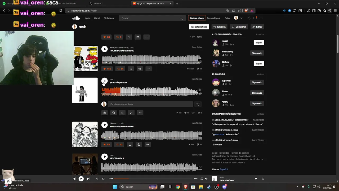Copy link of aMalf& w/perco & kenai

pyautogui.click(x=139, y=145)
